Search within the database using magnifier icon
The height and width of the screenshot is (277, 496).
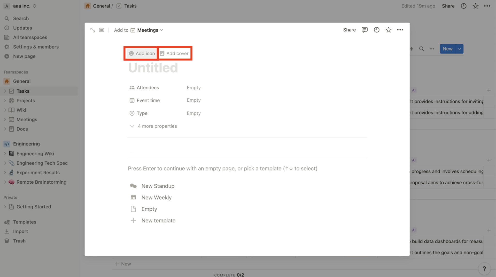tap(422, 49)
